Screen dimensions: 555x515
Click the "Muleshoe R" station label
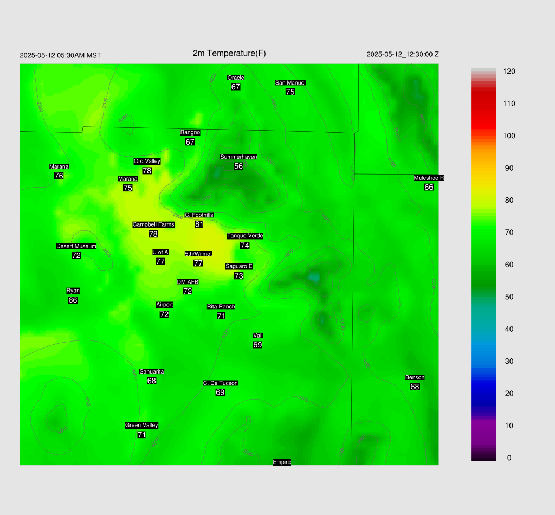click(x=429, y=178)
